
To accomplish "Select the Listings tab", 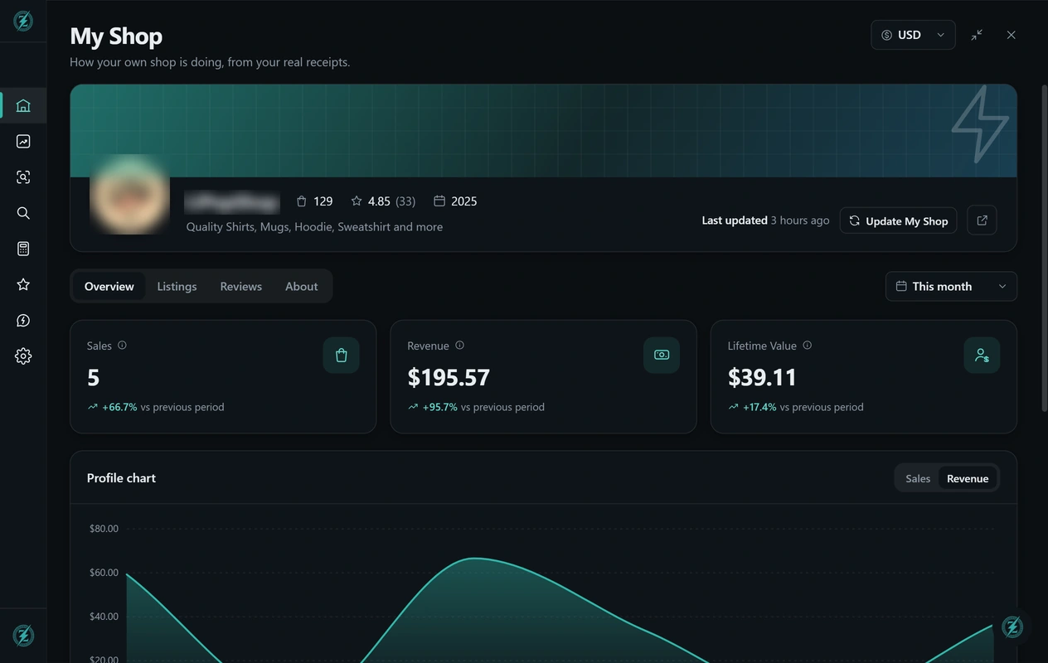I will 177,286.
